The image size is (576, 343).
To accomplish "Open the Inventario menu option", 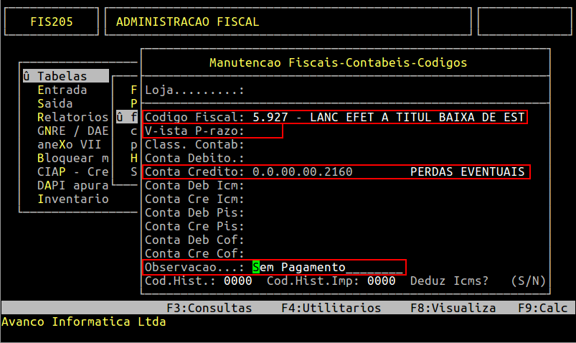I will click(72, 199).
